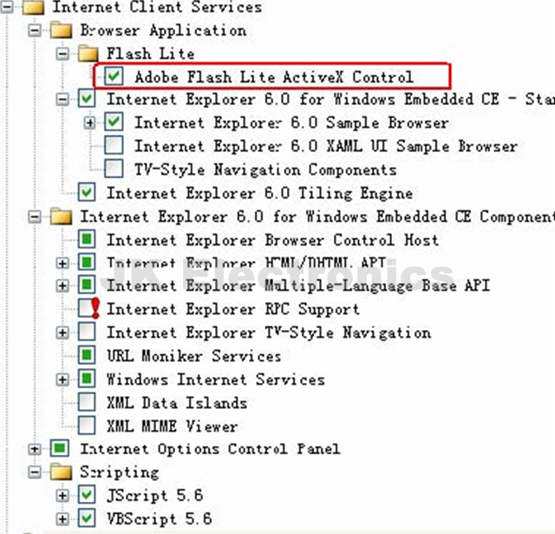This screenshot has height=534, width=555.
Task: Expand the VBScript 5.6 node
Action: point(62,518)
